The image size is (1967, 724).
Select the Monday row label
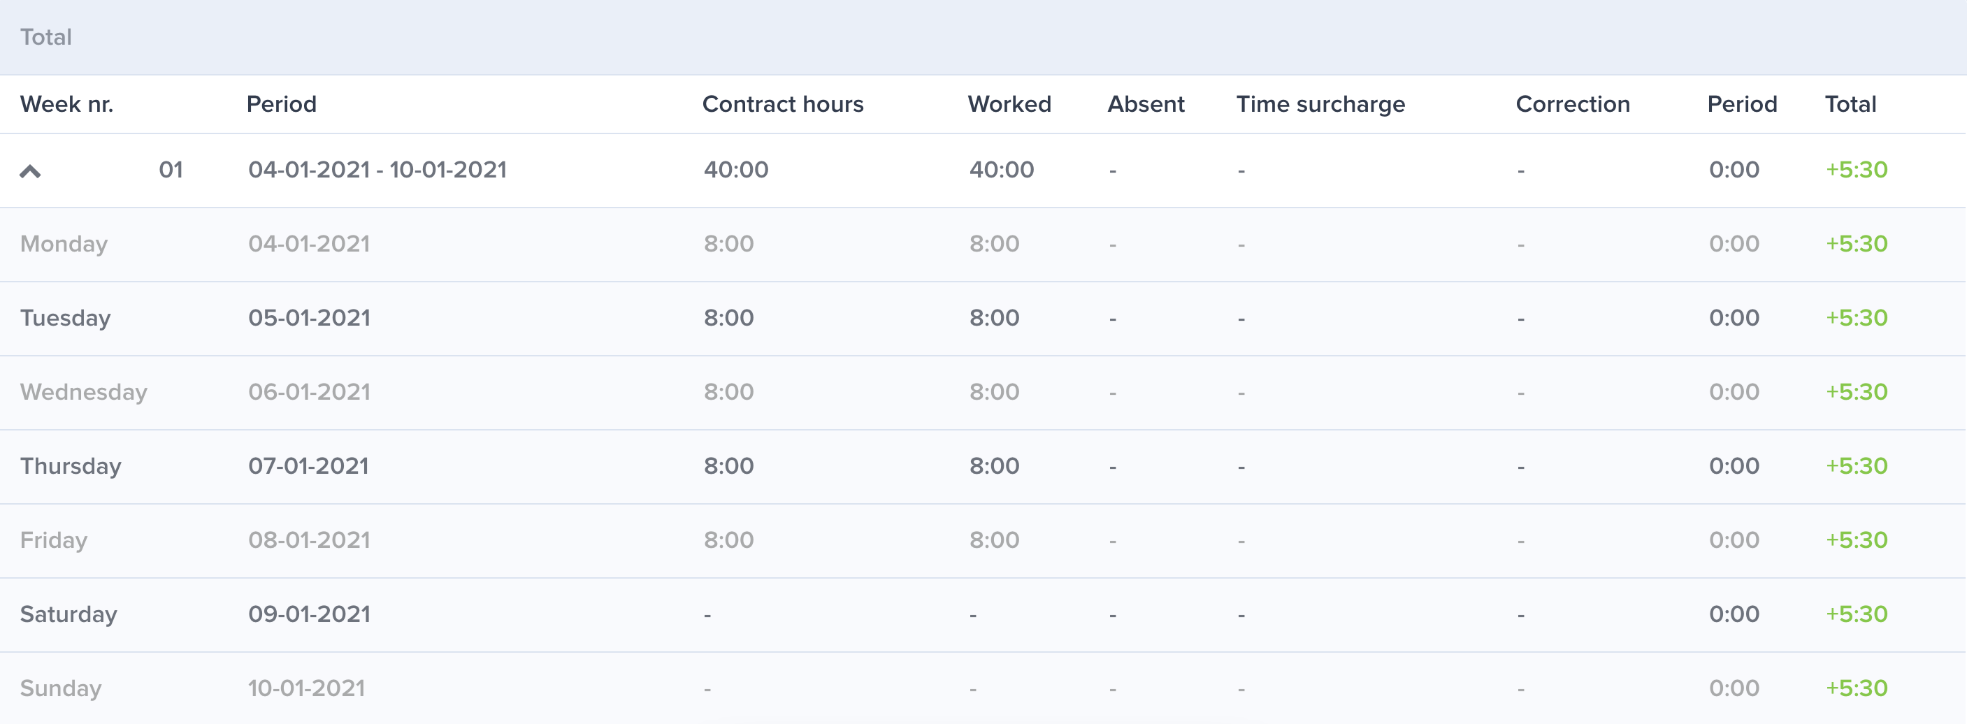point(64,244)
